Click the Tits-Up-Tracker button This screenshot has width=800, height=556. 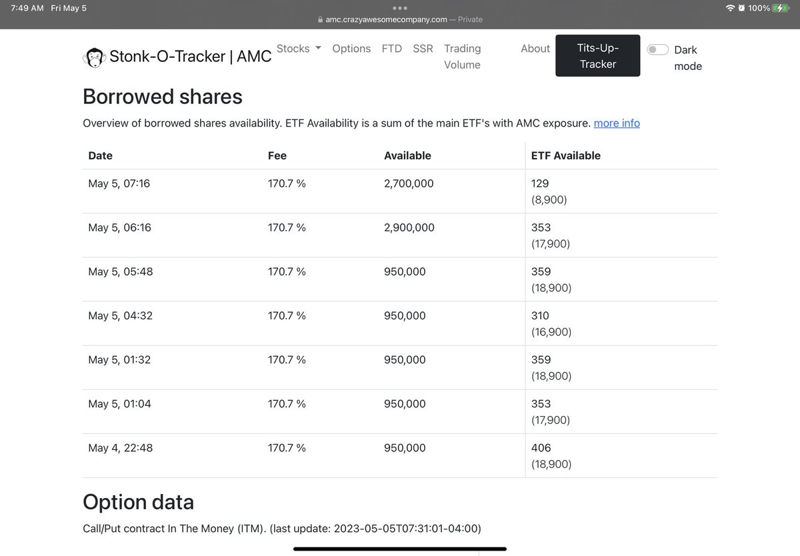597,55
